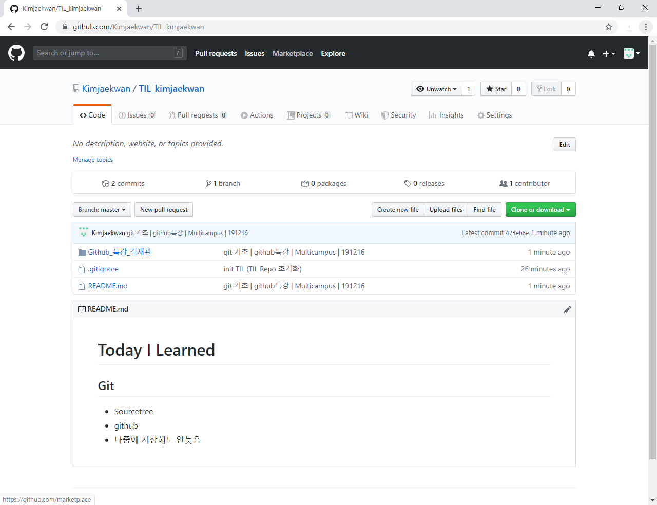Expand Clone or download dropdown
This screenshot has height=505, width=657.
[x=540, y=209]
